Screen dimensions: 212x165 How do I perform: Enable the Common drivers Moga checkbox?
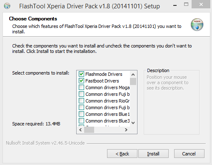(x=81, y=87)
